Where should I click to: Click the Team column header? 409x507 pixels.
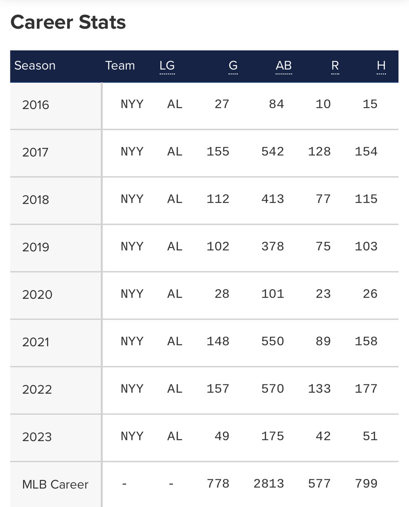click(x=120, y=66)
